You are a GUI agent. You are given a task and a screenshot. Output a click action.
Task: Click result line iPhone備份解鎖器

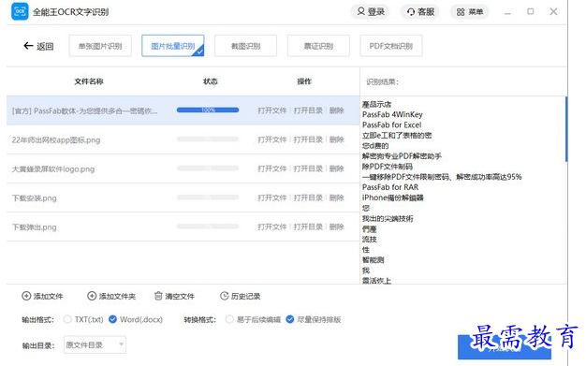pos(393,198)
